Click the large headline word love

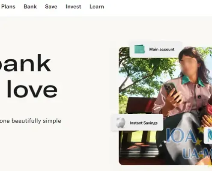(32, 89)
